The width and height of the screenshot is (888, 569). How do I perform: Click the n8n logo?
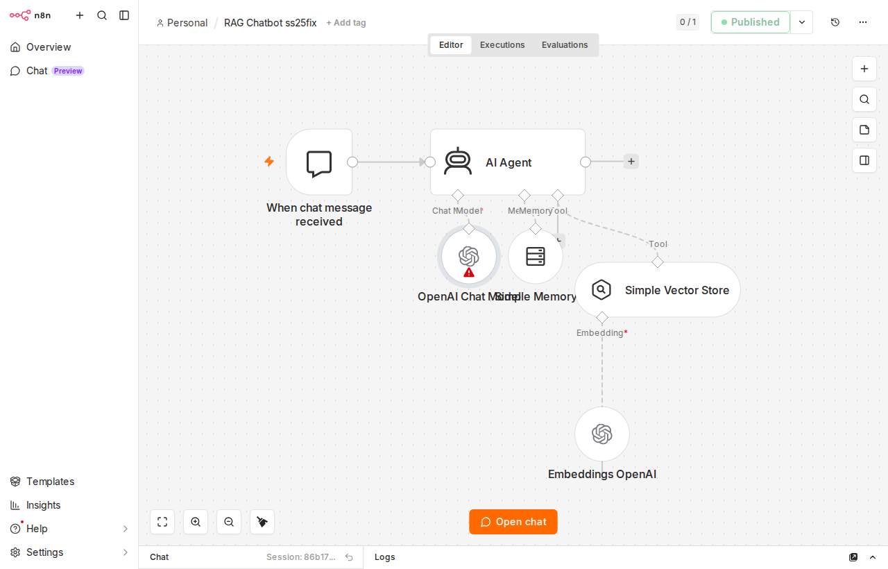coord(30,15)
